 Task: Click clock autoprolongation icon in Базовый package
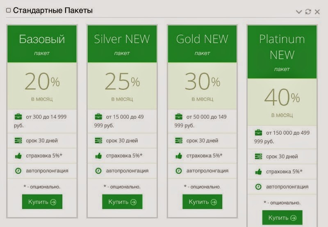click(18, 171)
